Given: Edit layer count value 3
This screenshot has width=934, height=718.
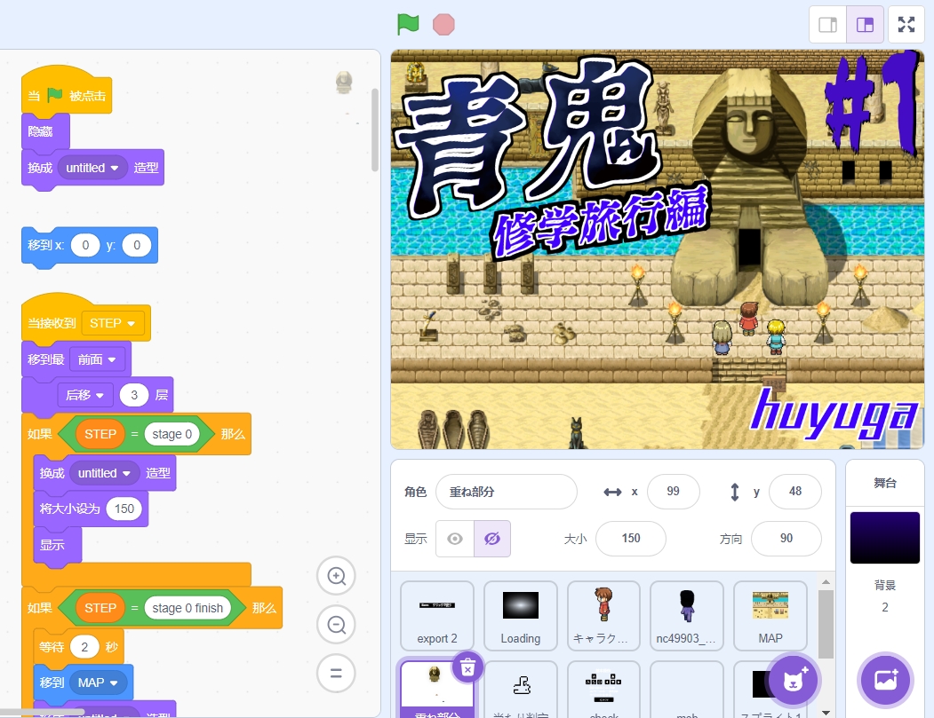Looking at the screenshot, I should coord(134,395).
